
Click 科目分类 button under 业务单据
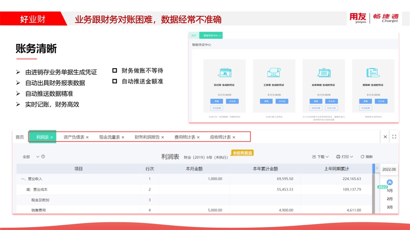click(331, 108)
